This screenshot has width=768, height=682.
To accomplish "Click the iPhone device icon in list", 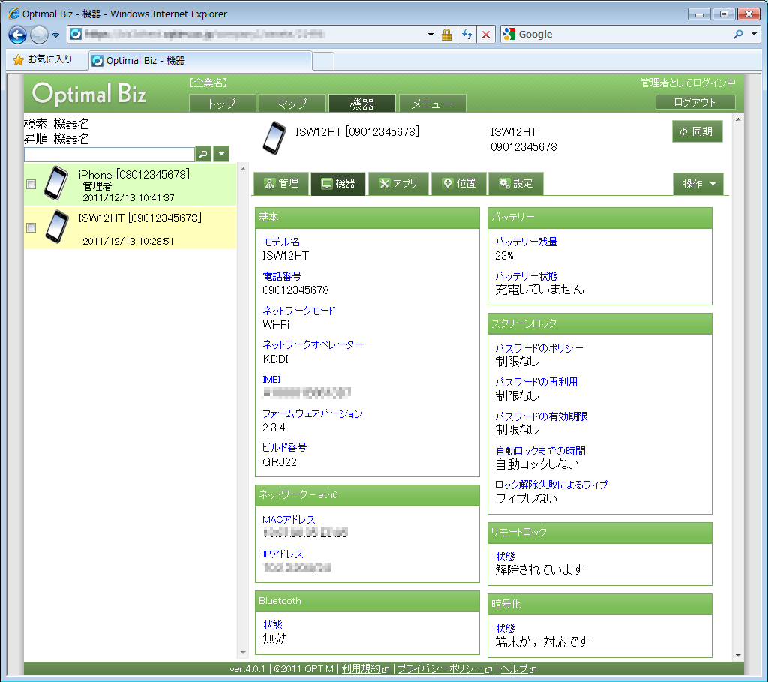I will [x=56, y=183].
